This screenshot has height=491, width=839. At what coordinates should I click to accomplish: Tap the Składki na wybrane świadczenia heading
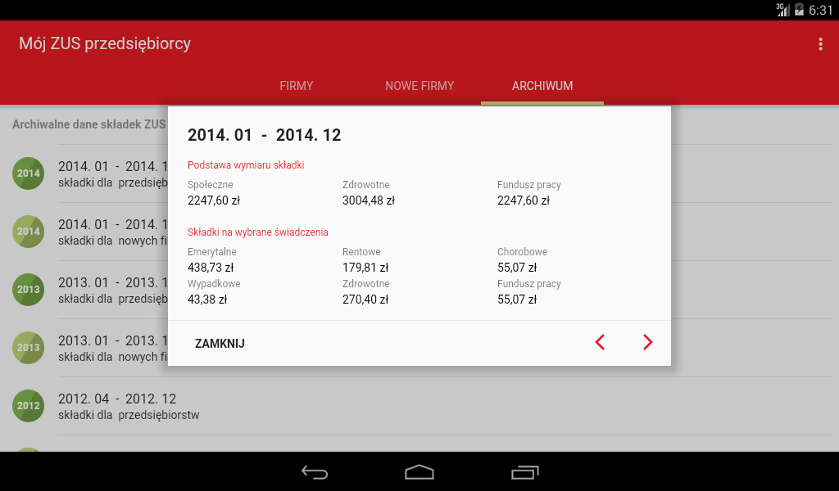[x=258, y=232]
